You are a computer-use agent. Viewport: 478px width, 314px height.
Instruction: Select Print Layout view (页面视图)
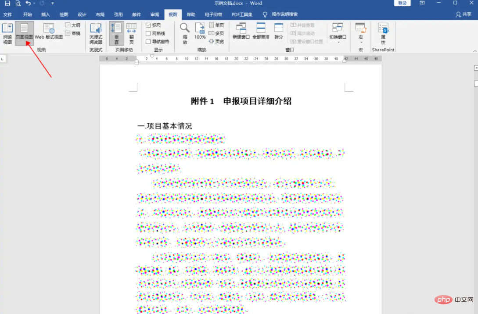(x=24, y=33)
